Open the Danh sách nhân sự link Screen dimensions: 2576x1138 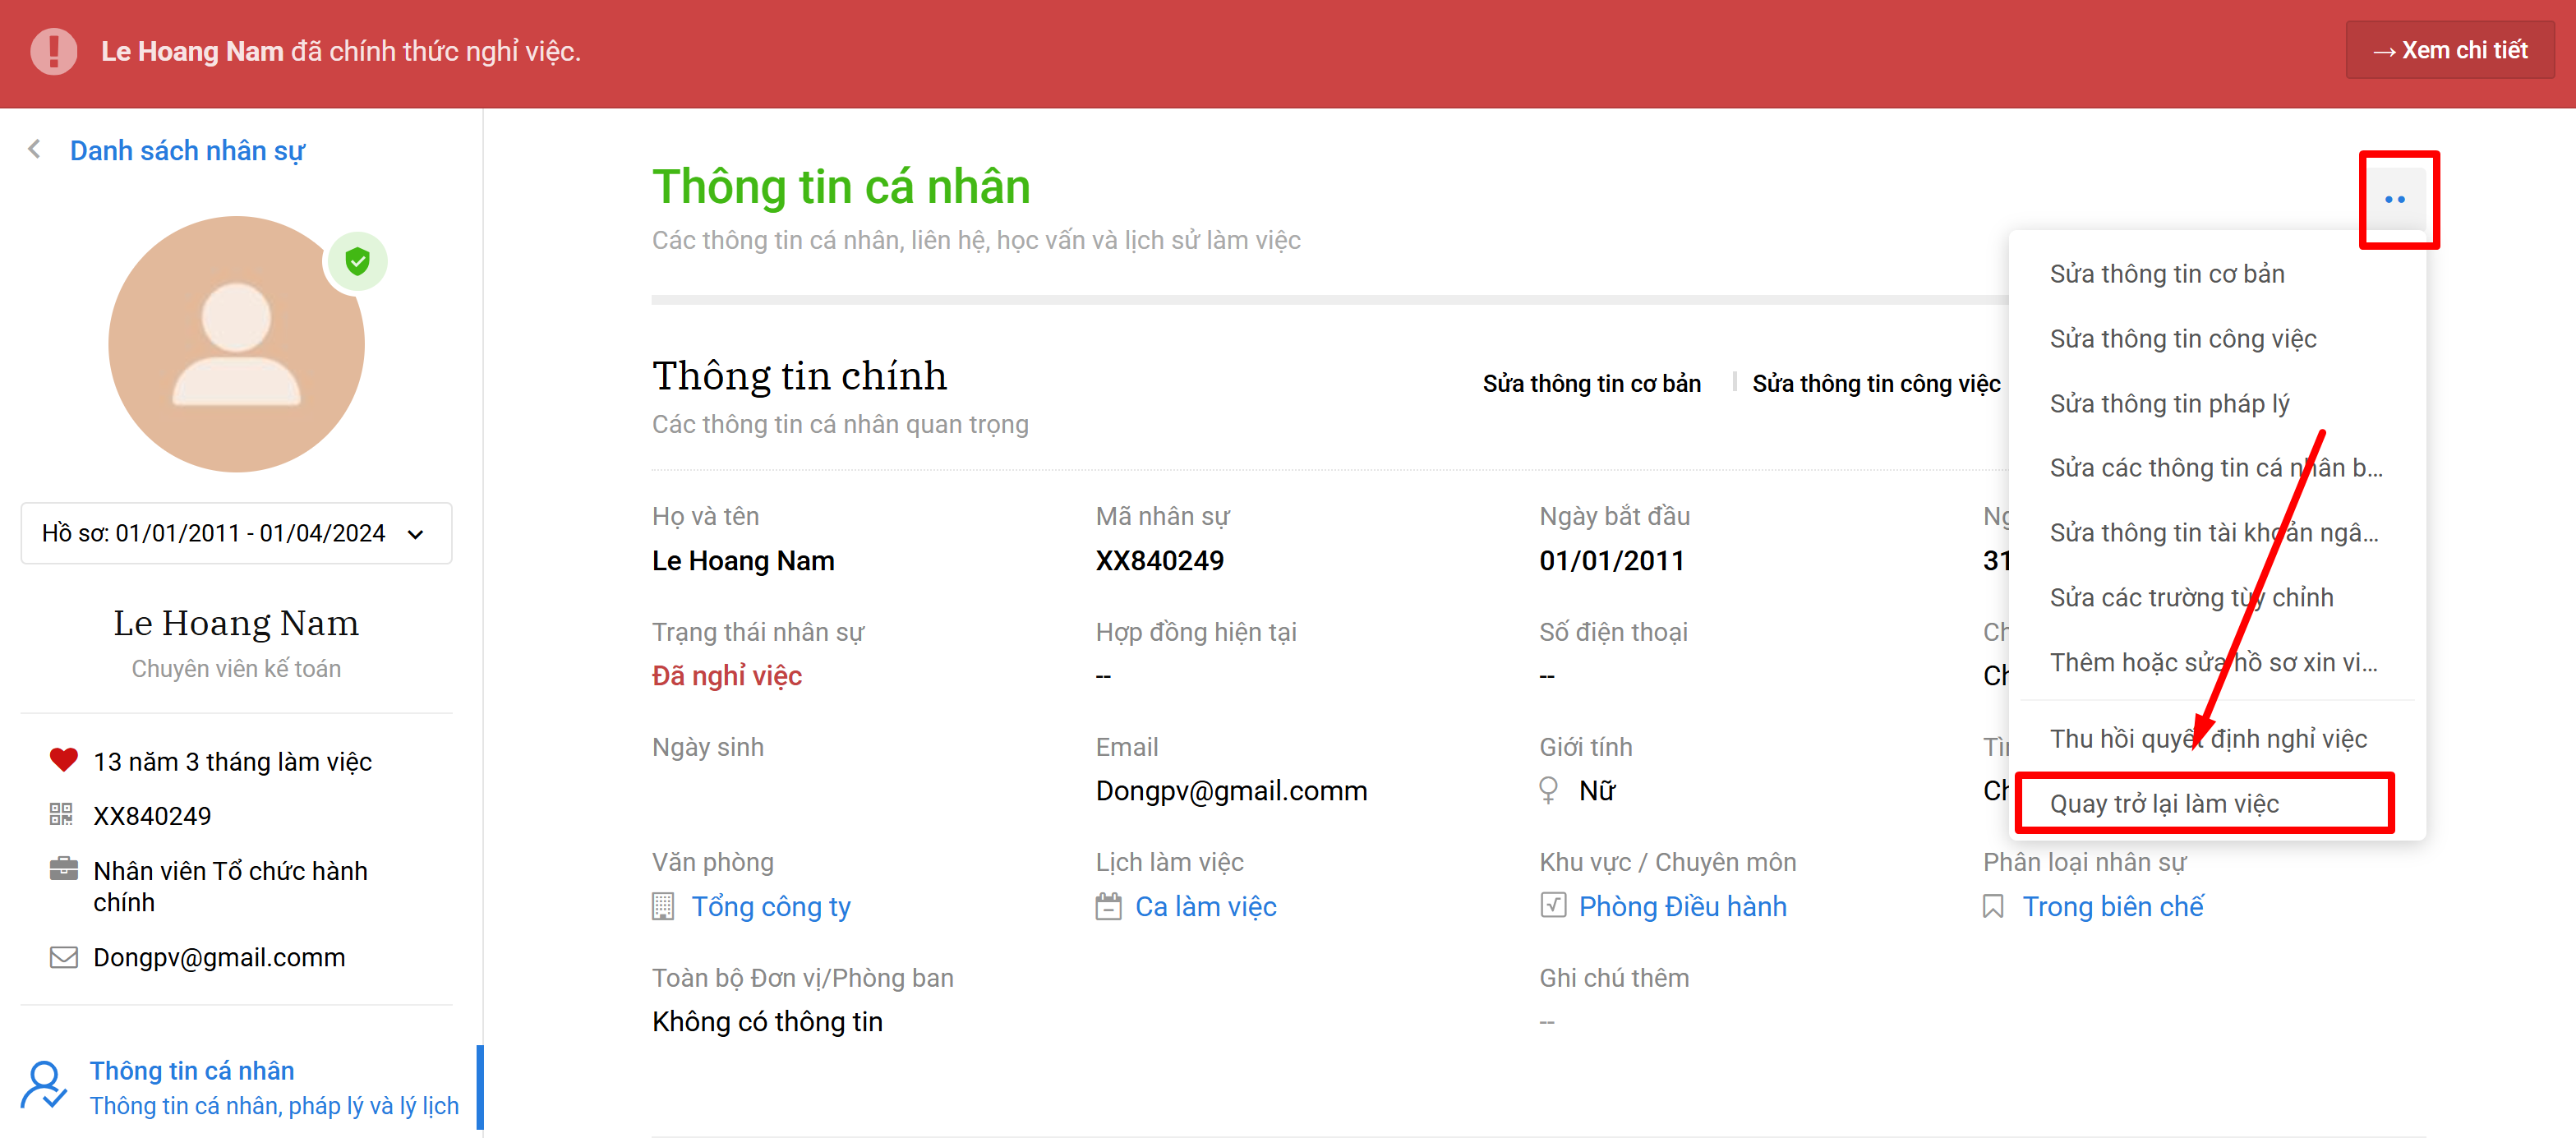[187, 150]
